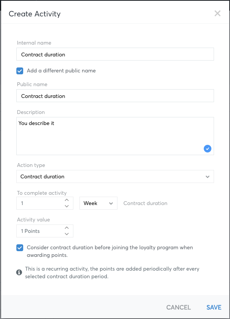Decrease the Activity value points
230x319 pixels.
coord(67,234)
